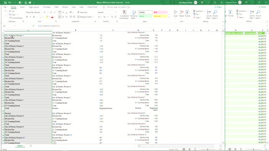The height and width of the screenshot is (151, 269).
Task: Add a new sheet with the plus icon
Action: pyautogui.click(x=31, y=146)
